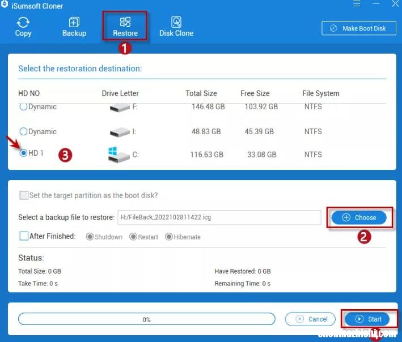Enable target partition as boot disk checkbox

[x=24, y=195]
